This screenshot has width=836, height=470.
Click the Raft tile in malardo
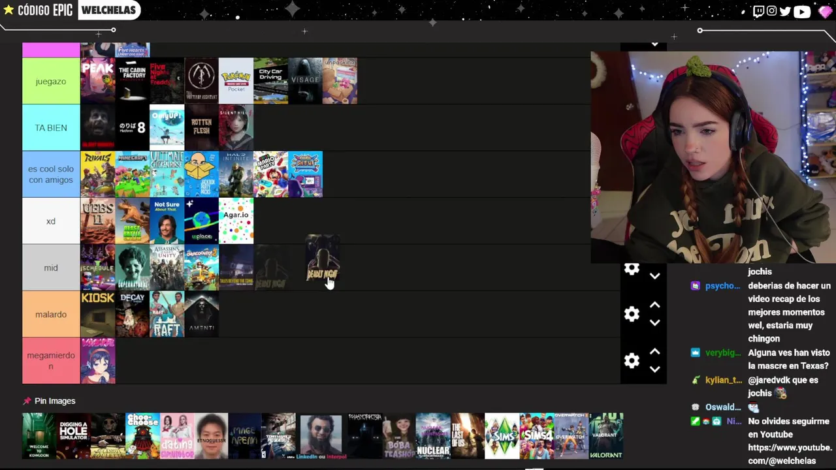(167, 314)
